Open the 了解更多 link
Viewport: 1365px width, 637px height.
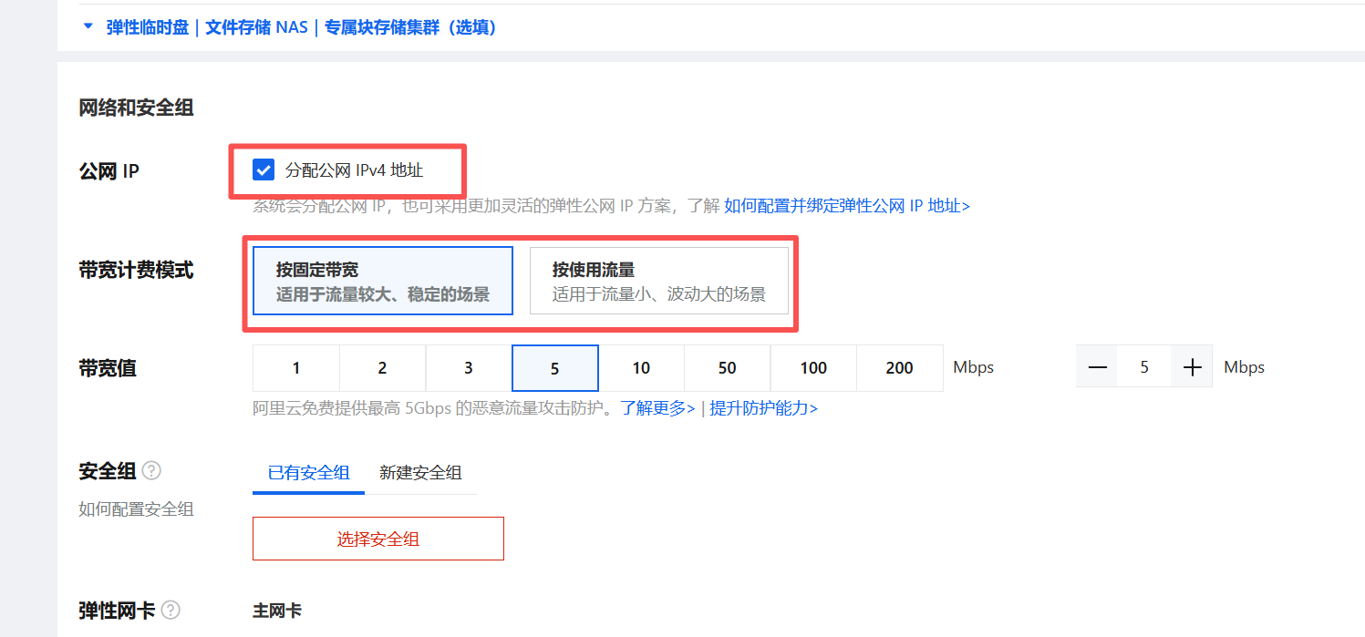657,408
